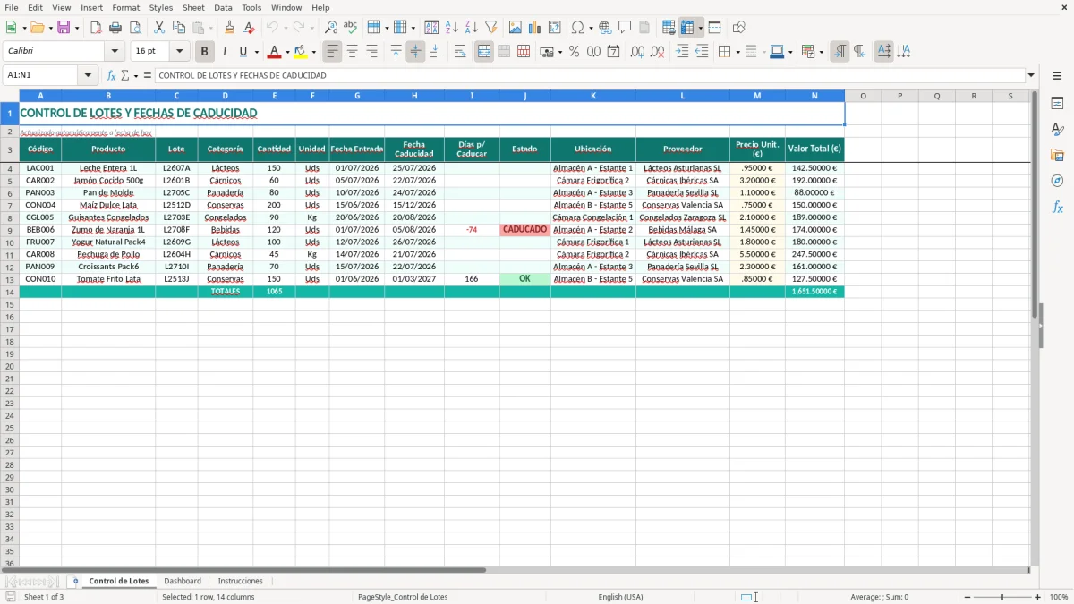The height and width of the screenshot is (604, 1074).
Task: Increase indent icon
Action: coord(682,52)
